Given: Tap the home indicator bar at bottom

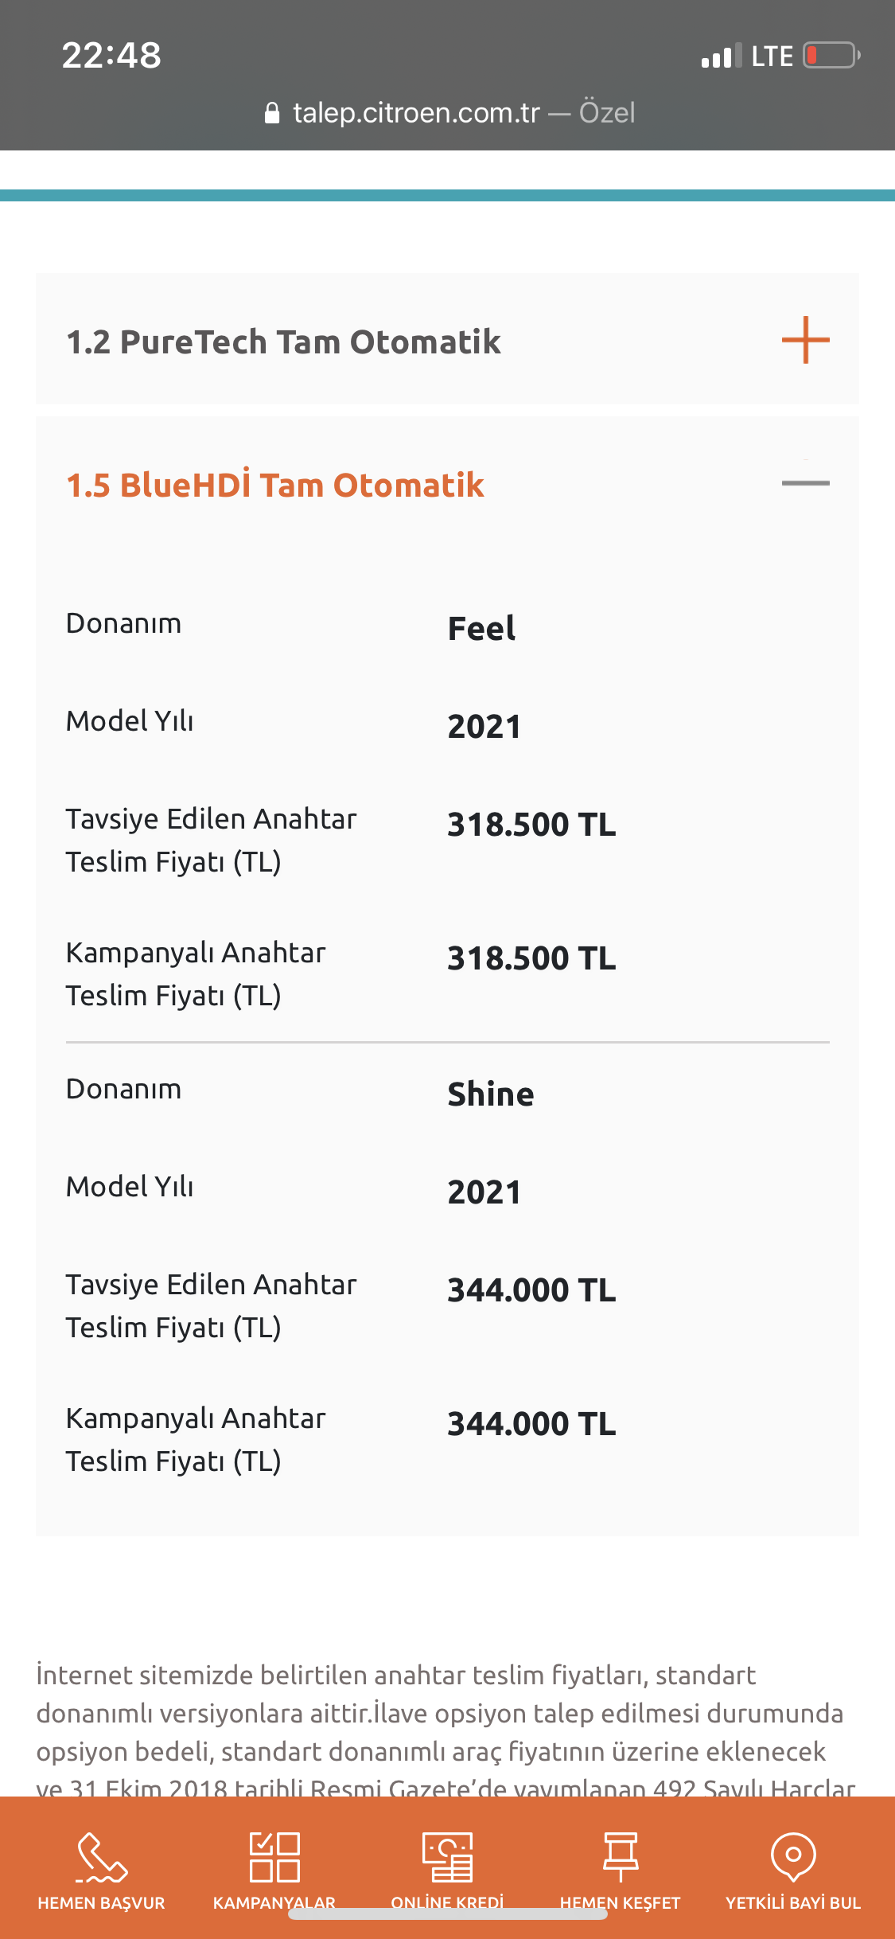Looking at the screenshot, I should point(448,1914).
